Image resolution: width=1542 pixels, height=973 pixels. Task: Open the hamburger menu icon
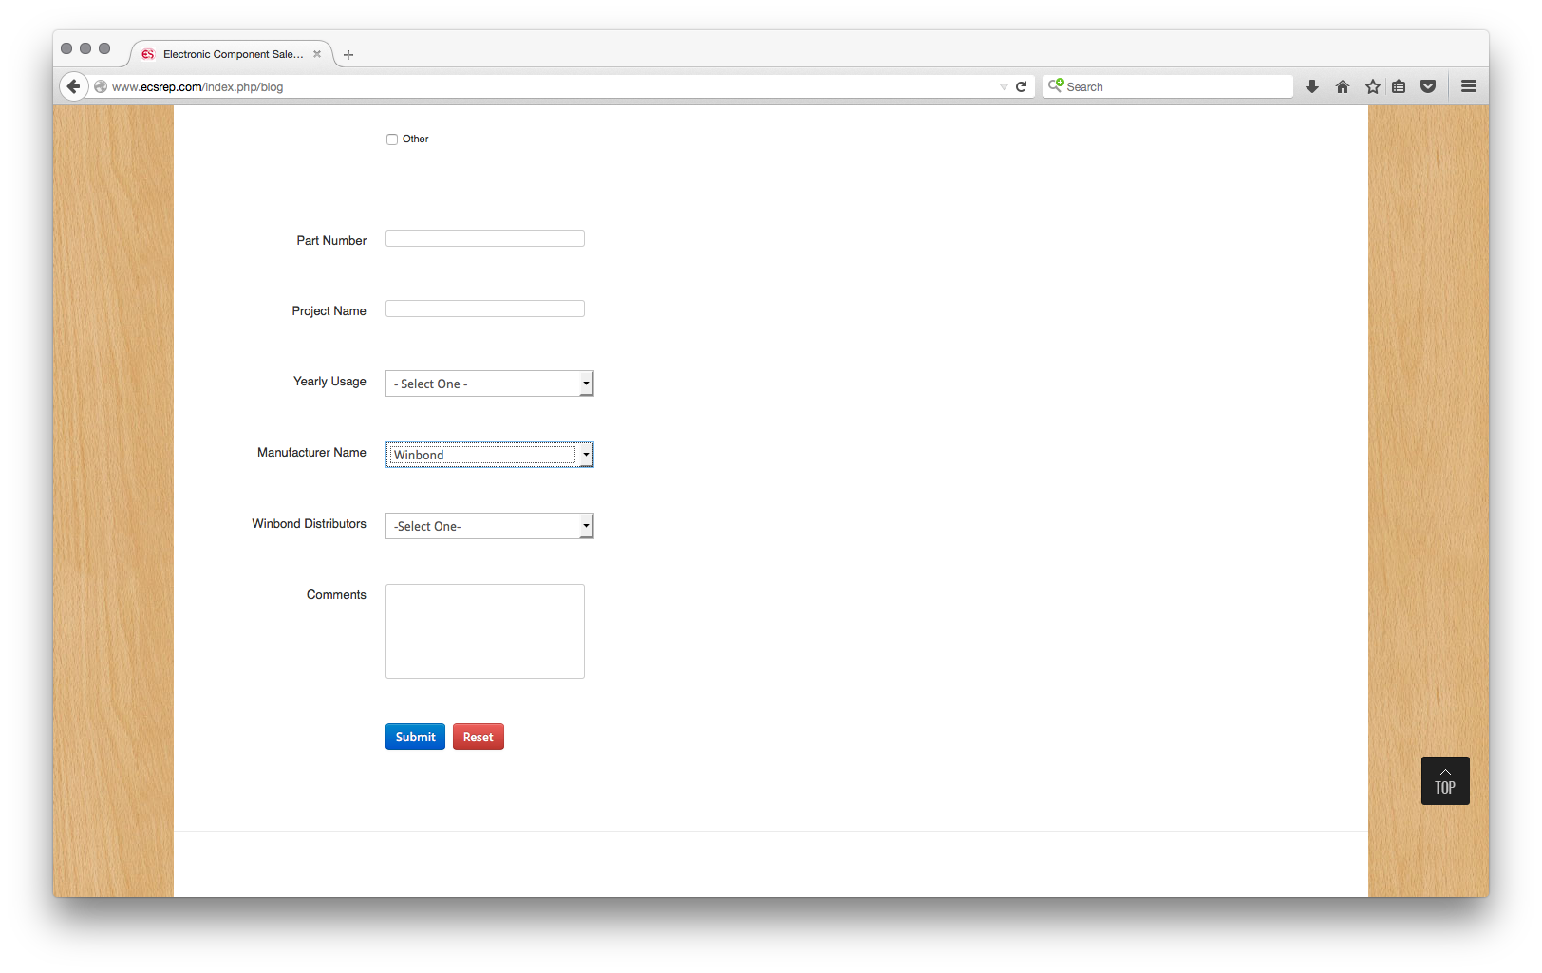(1469, 86)
